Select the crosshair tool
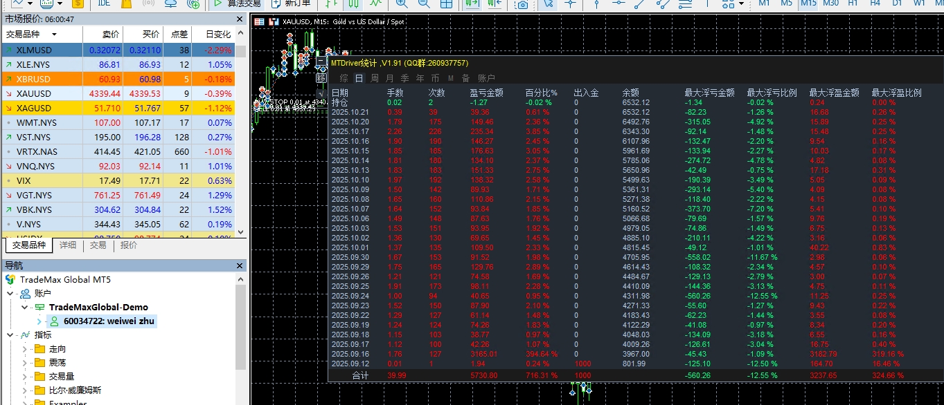This screenshot has width=944, height=405. click(x=571, y=4)
